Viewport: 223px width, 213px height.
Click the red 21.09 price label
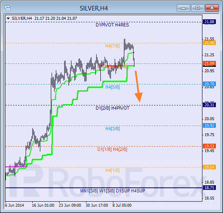pos(209,63)
